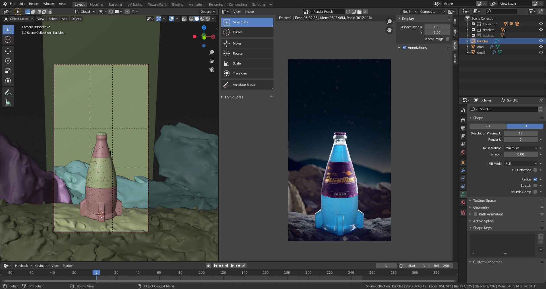This screenshot has width=546, height=289.
Task: Jump to timeline end frame button
Action: tap(244, 266)
